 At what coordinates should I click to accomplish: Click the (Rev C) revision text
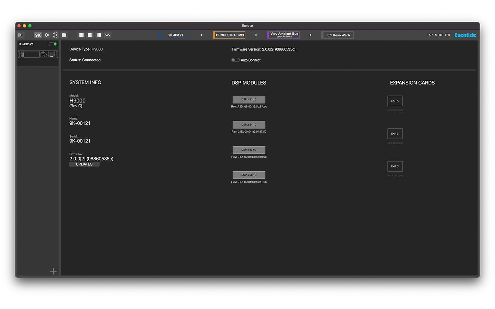76,106
